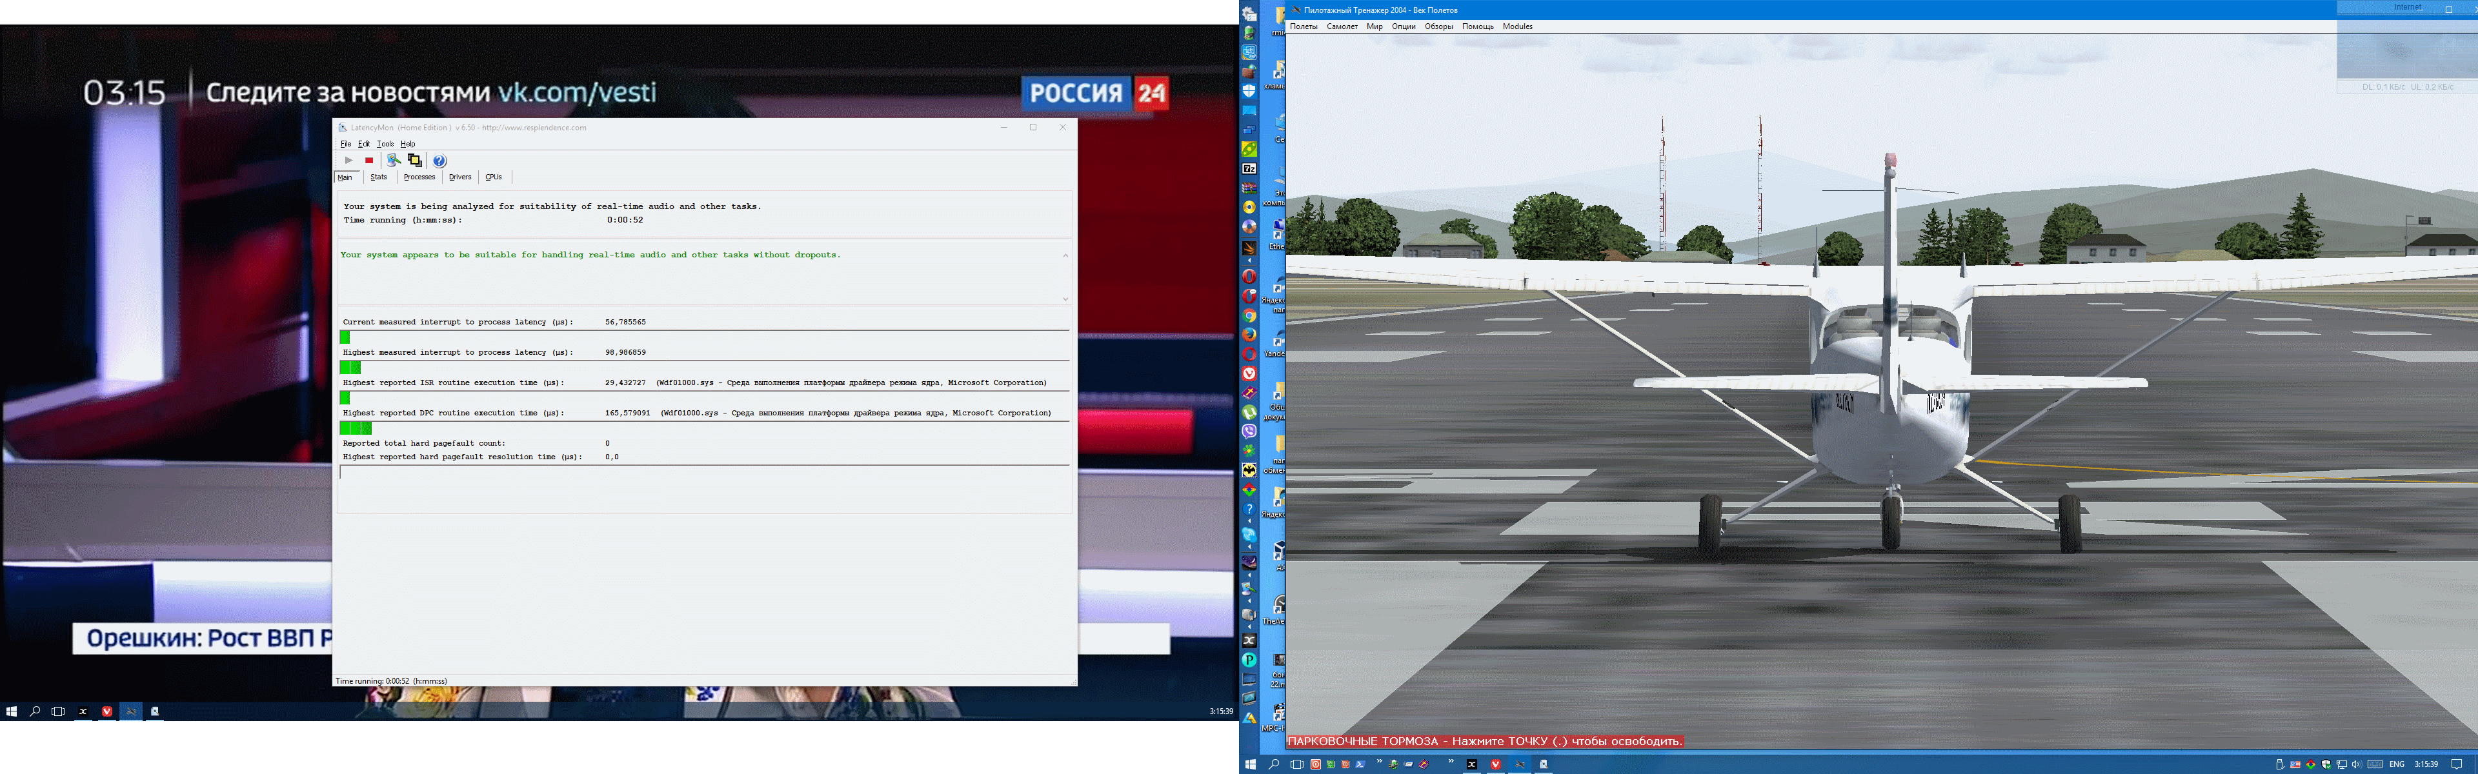Open the Полеты menu in flight simulator
This screenshot has height=774, width=2478.
tap(1304, 27)
